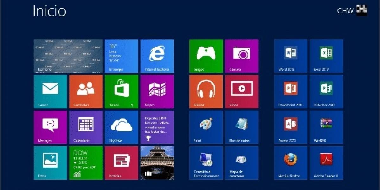
Task: Open the Noticias news tile
Action: point(121,163)
